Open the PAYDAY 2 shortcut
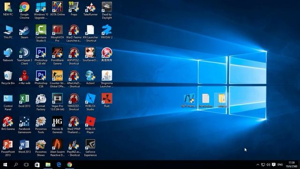Viewport: 300px width, 169px height. [x=107, y=32]
